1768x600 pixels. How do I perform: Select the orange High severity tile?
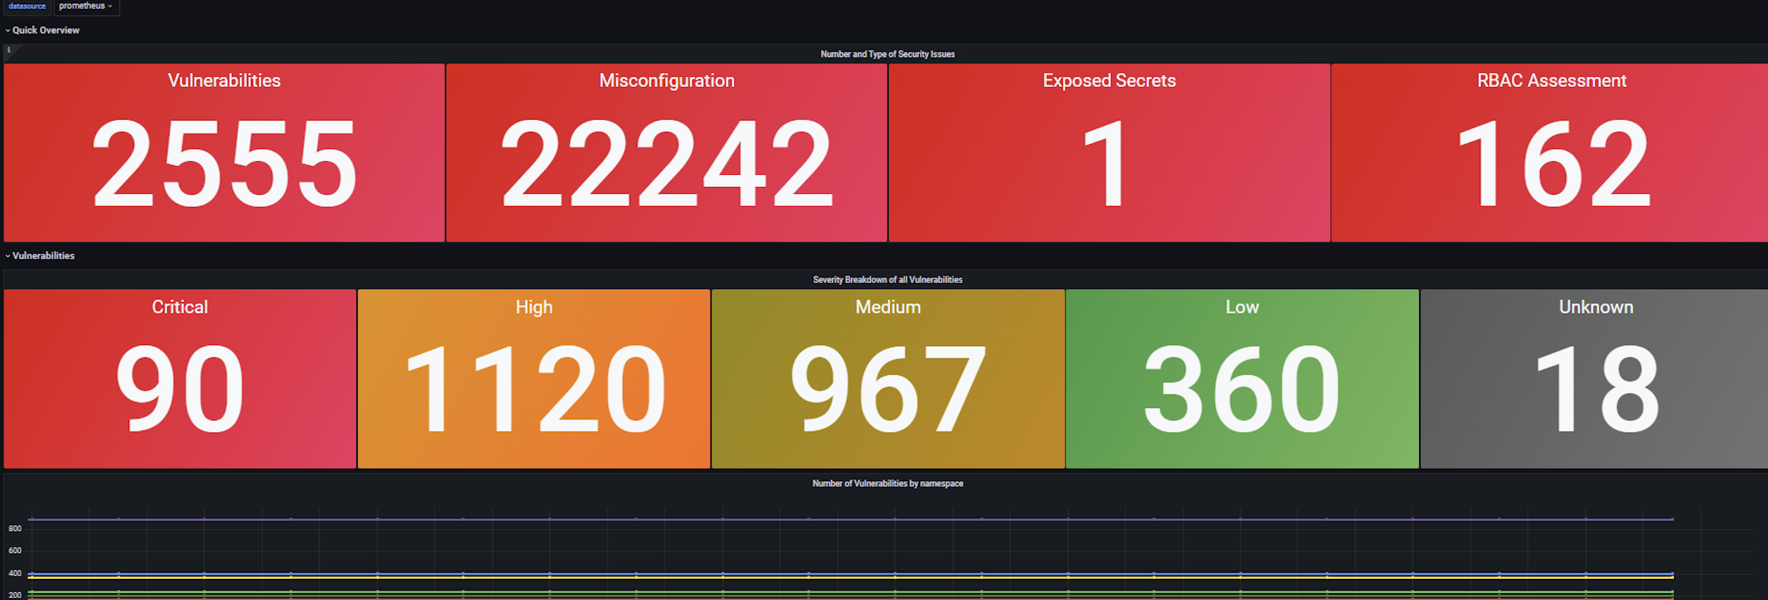pyautogui.click(x=533, y=379)
